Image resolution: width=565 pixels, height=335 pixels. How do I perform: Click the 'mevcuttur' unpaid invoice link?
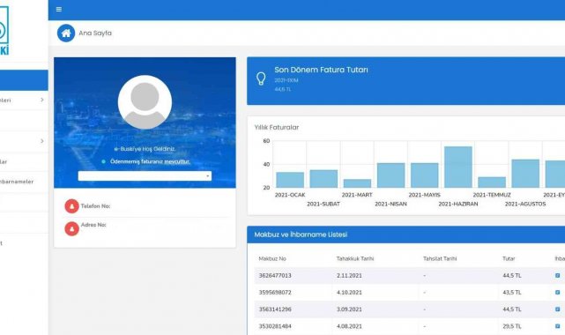(x=177, y=161)
